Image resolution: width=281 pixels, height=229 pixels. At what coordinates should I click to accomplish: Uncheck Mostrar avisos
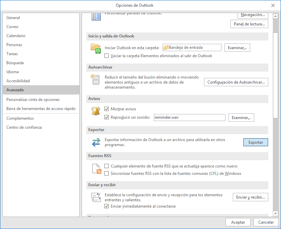106,109
